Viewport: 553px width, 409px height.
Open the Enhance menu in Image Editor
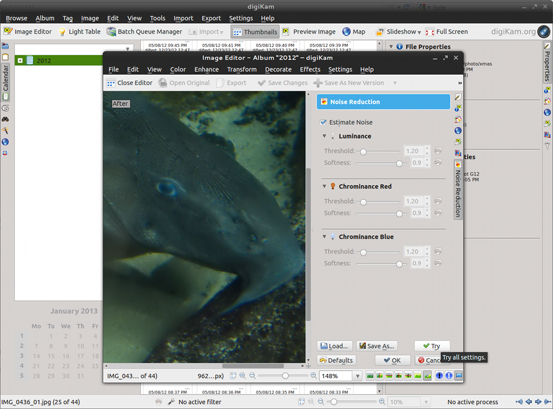pos(206,70)
